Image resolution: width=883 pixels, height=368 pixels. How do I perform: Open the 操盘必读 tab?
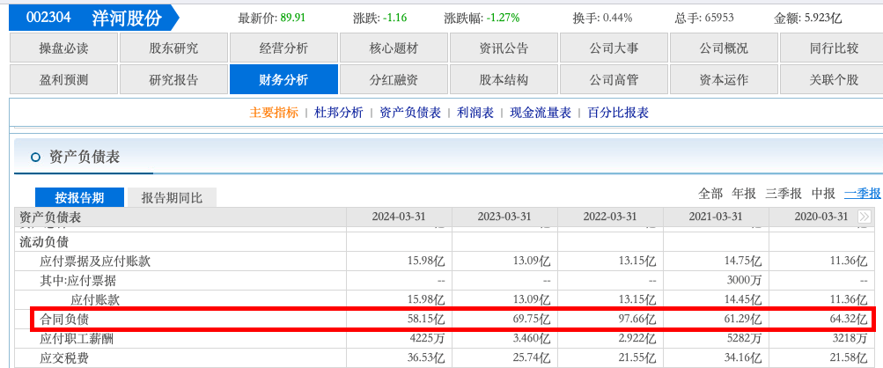[63, 48]
